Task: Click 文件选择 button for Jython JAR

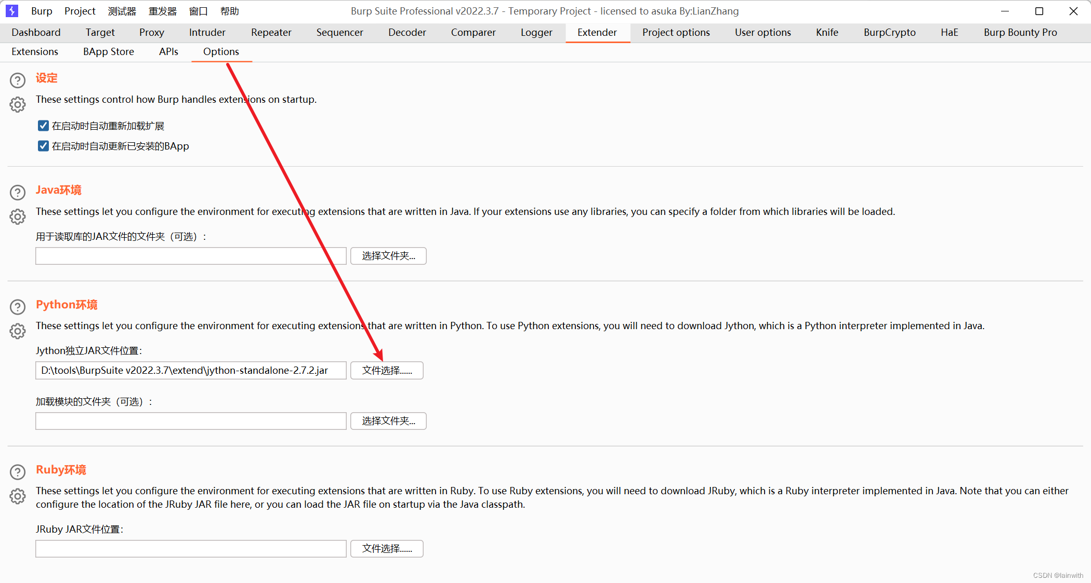Action: tap(387, 370)
